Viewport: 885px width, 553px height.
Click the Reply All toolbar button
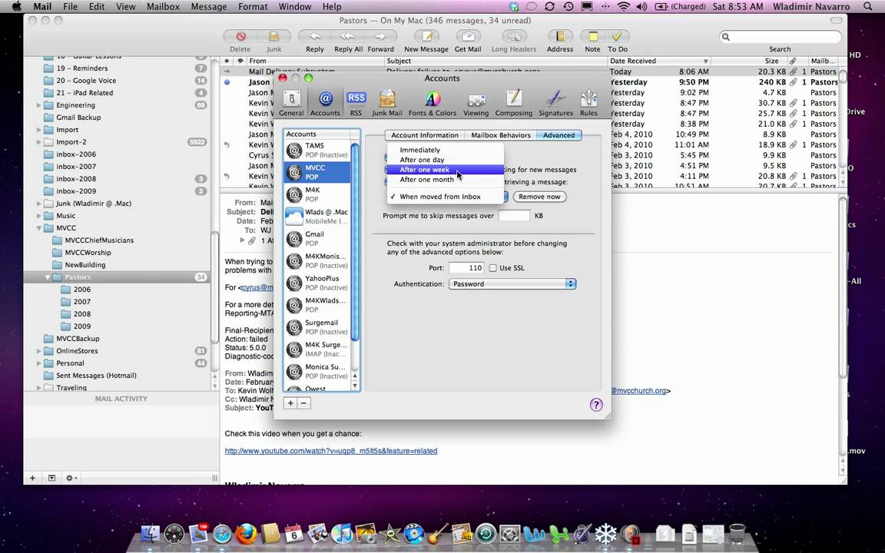(348, 36)
